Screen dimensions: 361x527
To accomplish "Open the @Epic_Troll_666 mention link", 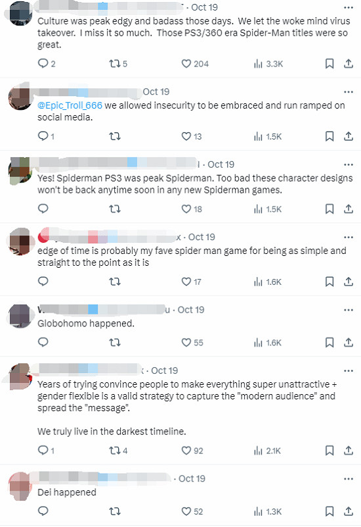I will point(70,105).
